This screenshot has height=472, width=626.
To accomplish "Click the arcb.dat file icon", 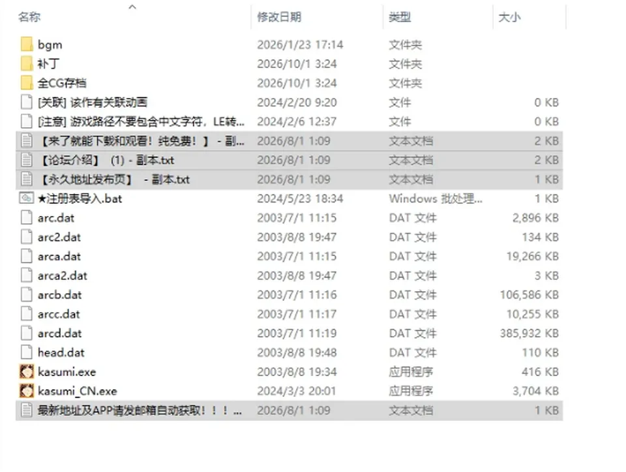I will [x=27, y=294].
